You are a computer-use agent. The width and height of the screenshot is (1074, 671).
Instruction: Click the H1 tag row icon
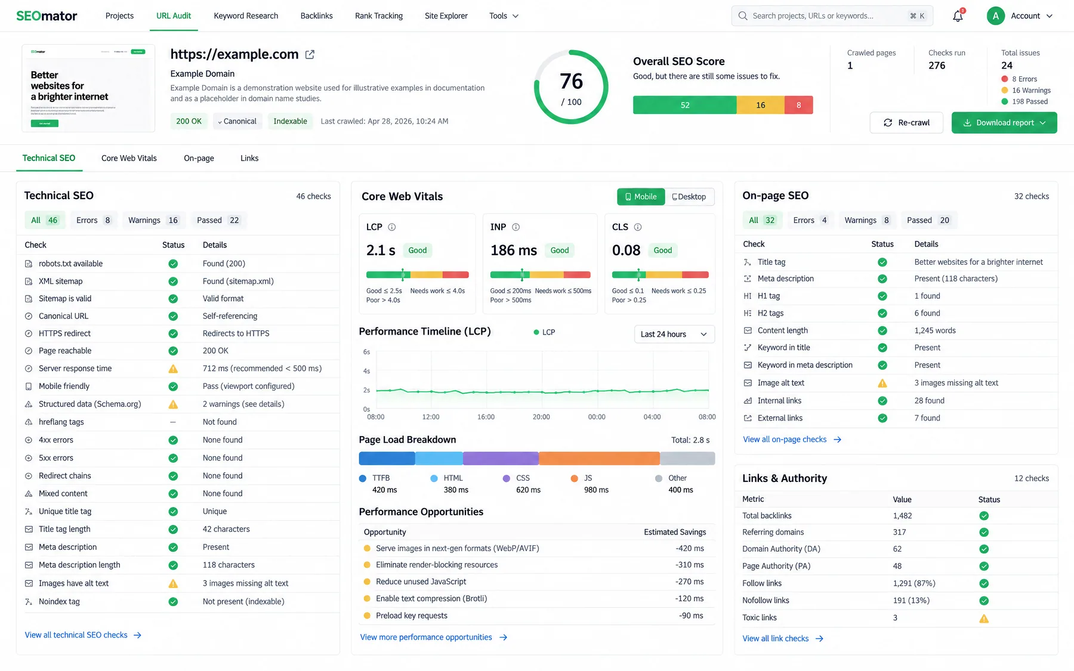(748, 296)
